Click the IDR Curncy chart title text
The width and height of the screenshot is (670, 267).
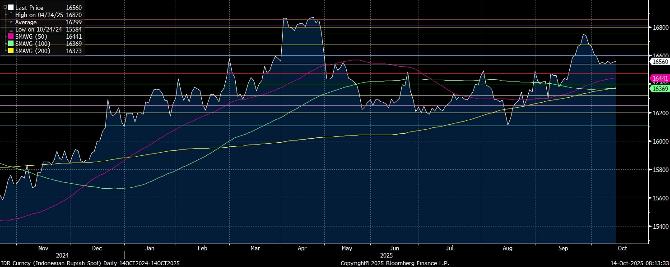click(90, 263)
